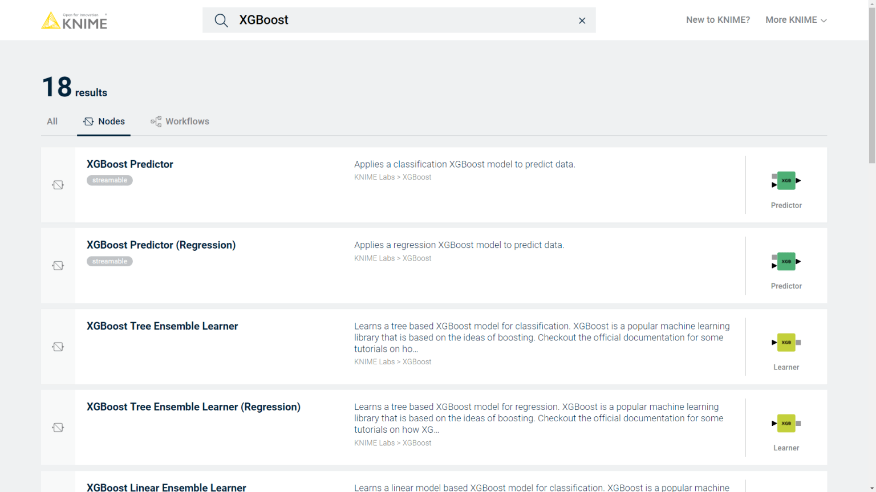
Task: Open XGBoost Predictor (Regression) node
Action: (161, 245)
